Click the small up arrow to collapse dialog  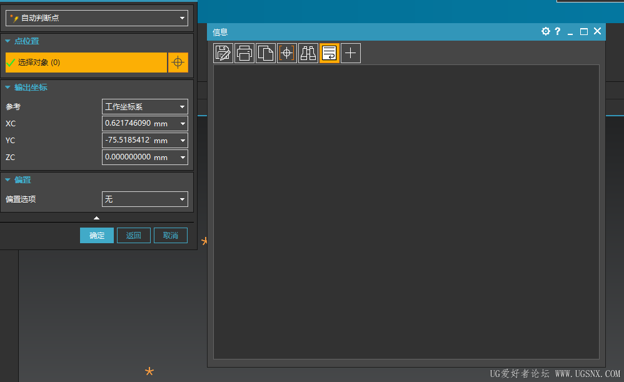[96, 218]
